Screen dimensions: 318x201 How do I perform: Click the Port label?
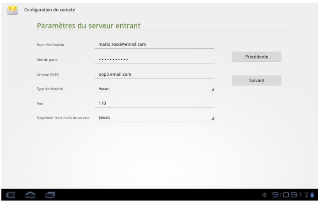[x=40, y=104]
